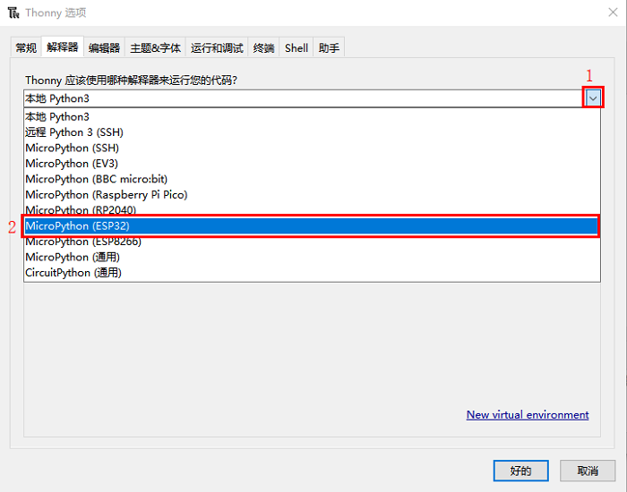Open the New virtual environment link
The height and width of the screenshot is (492, 627).
coord(528,415)
